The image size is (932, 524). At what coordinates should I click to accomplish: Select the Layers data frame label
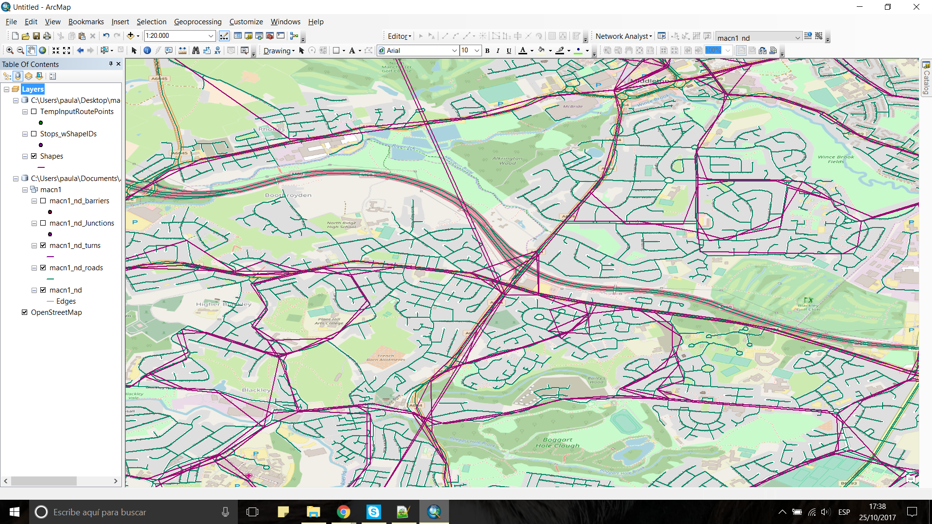point(33,89)
